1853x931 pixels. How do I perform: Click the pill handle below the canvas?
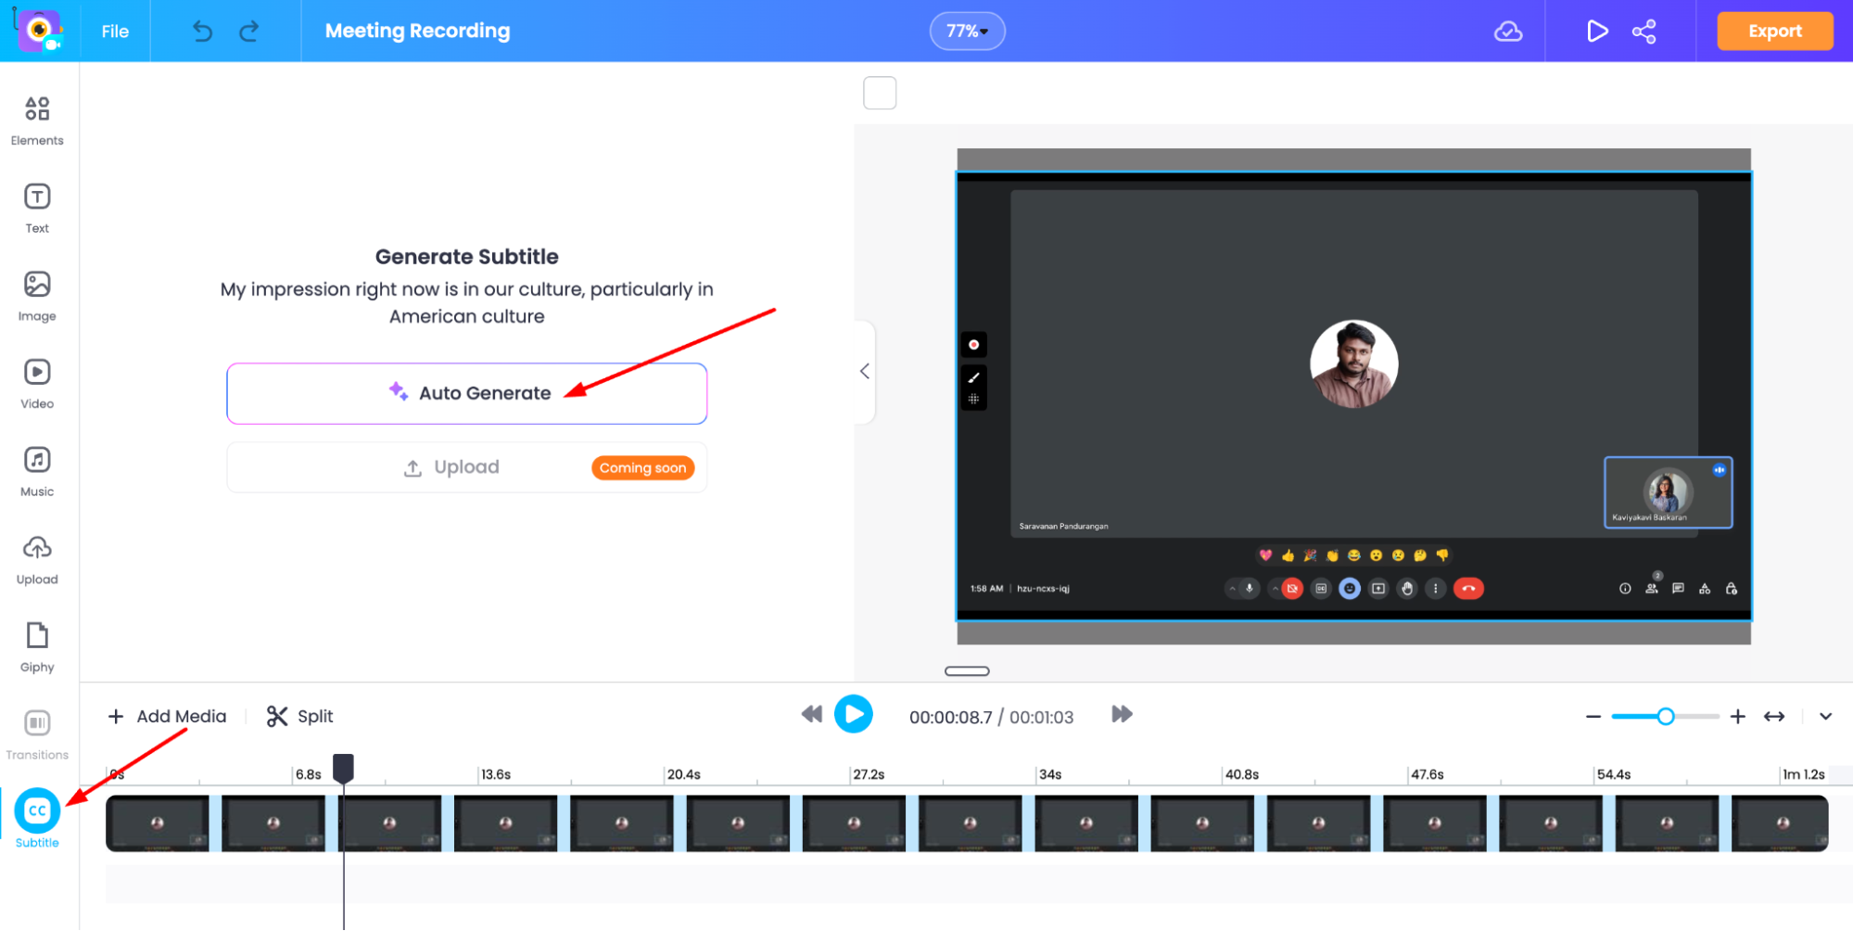click(967, 671)
